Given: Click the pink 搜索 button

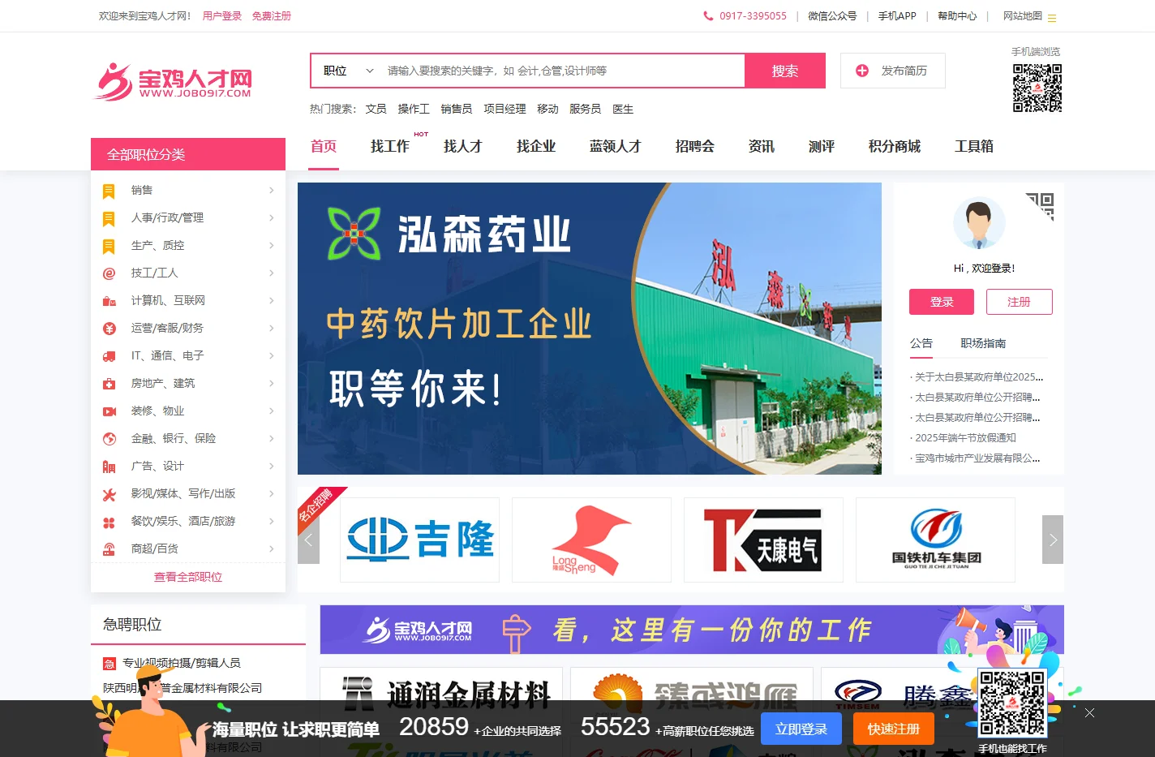Looking at the screenshot, I should (x=785, y=71).
